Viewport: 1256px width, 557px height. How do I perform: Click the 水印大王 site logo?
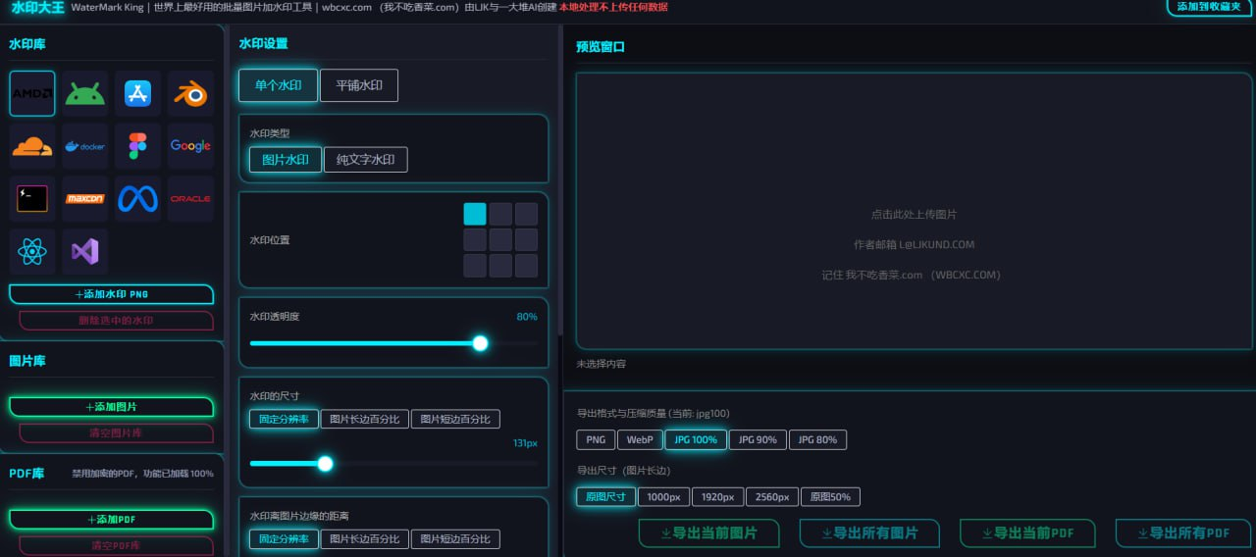click(x=37, y=7)
